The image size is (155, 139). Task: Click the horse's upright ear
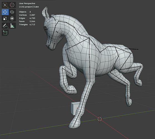[x=46, y=13]
